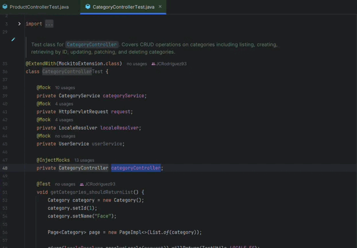Viewport: 357px width, 248px height.
Task: Click the @InjectMocks annotation
Action: coord(53,160)
